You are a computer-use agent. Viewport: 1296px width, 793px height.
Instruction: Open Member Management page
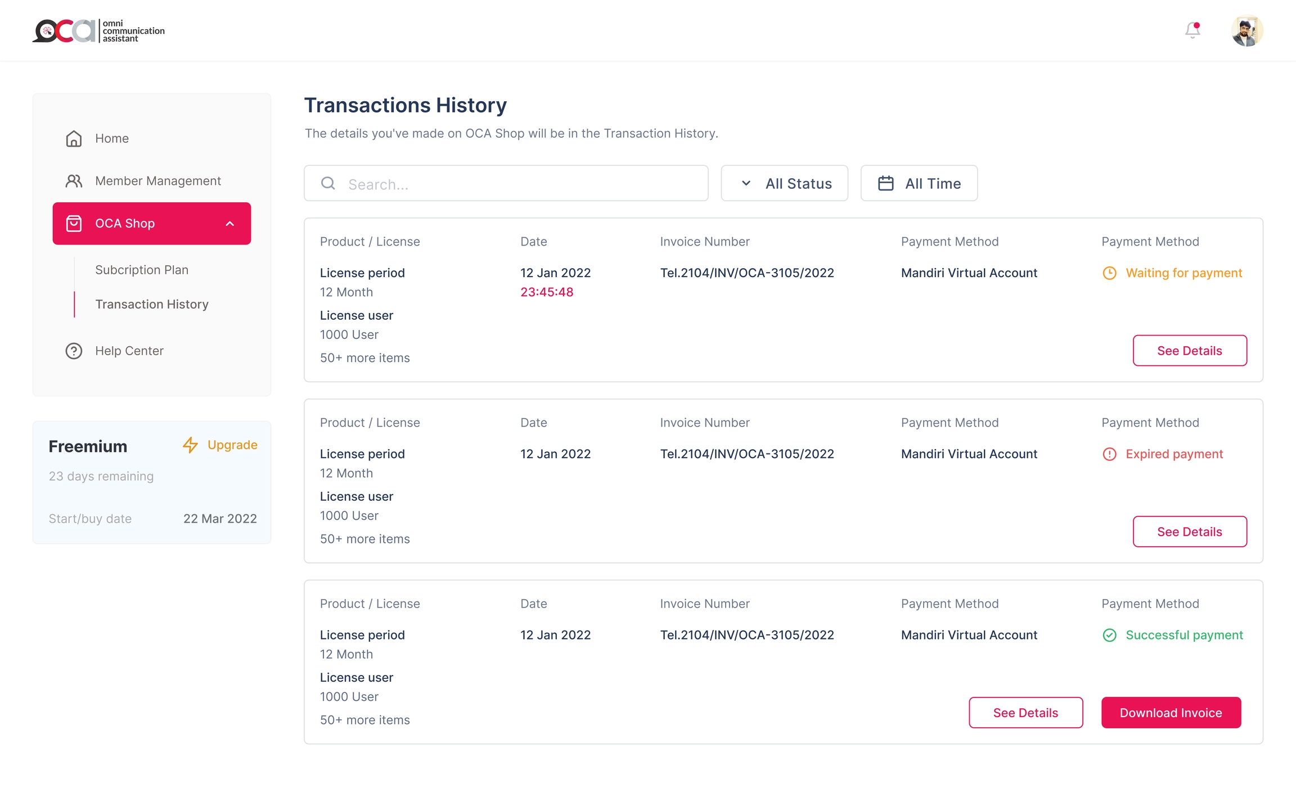click(158, 181)
